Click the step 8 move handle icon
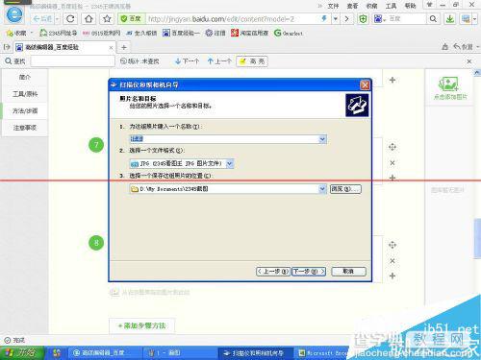 point(392,245)
